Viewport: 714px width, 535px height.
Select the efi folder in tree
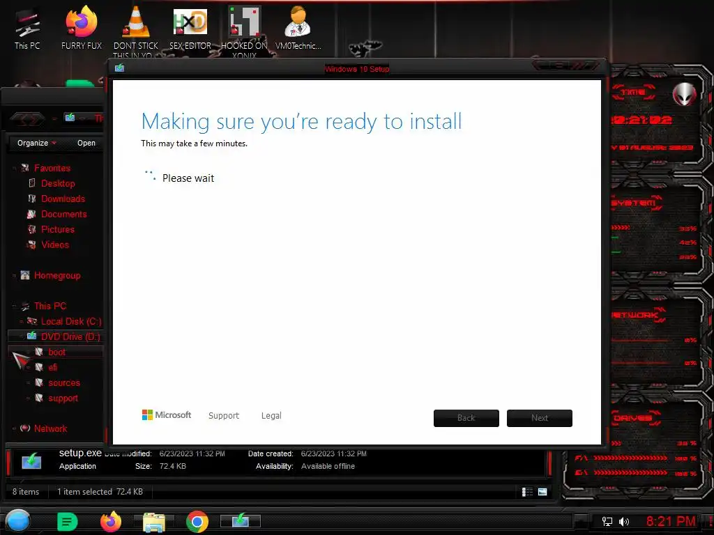pos(53,367)
